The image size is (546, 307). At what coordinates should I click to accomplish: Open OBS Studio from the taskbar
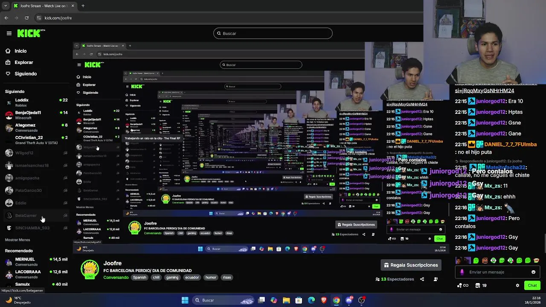362,300
